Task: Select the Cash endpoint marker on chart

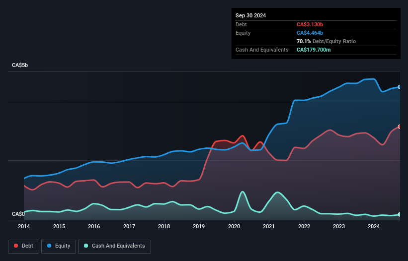Action: coord(400,214)
